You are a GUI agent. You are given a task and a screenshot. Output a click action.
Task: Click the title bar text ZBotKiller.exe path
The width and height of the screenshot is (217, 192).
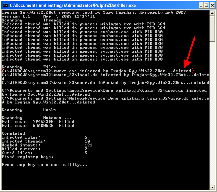(x=73, y=6)
